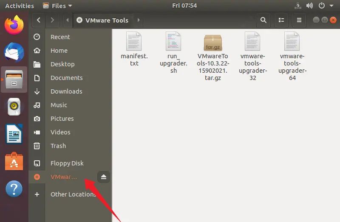Open the Trash label in the sidebar

58,146
